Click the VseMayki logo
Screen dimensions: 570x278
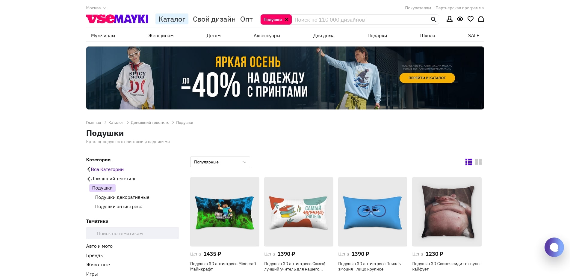pos(117,19)
